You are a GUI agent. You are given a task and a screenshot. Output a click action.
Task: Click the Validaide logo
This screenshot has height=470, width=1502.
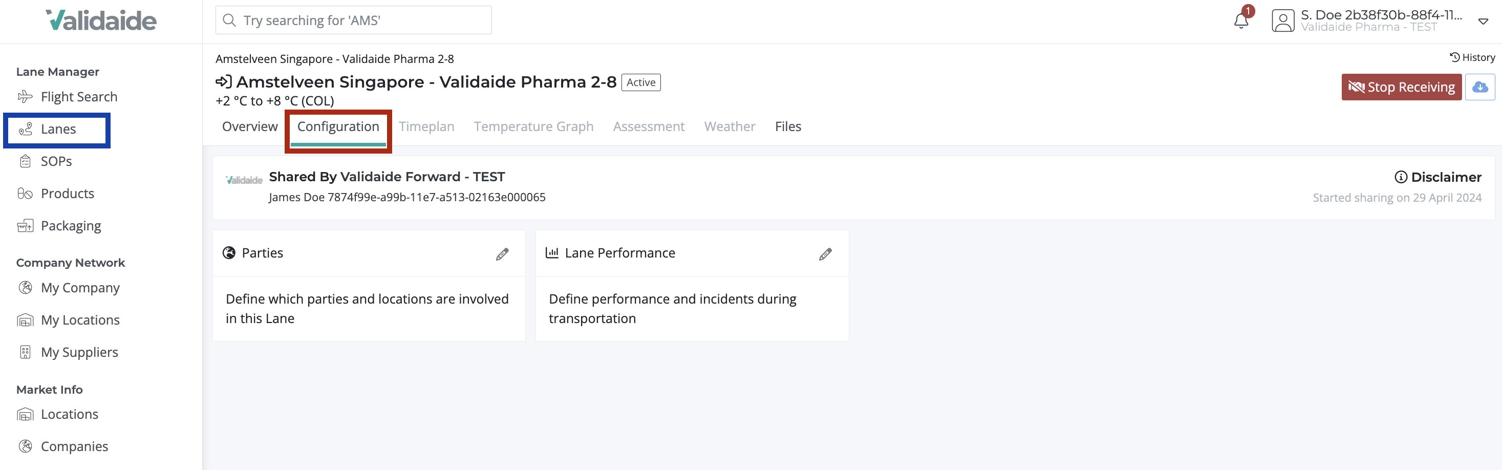click(101, 20)
